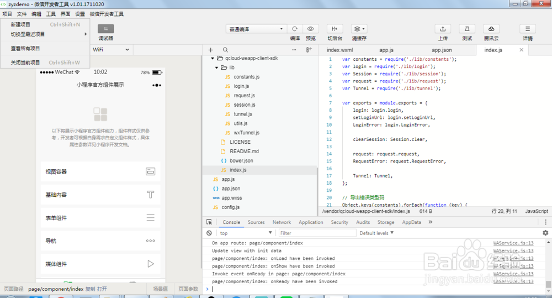Image resolution: width=552 pixels, height=298 pixels.
Task: Switch to the index.wxml tab
Action: pos(339,50)
